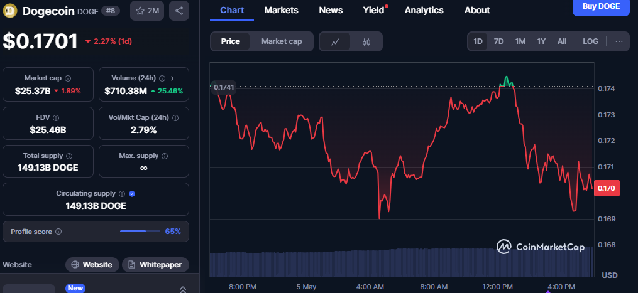Select the Market cap chart toggle

click(x=282, y=41)
